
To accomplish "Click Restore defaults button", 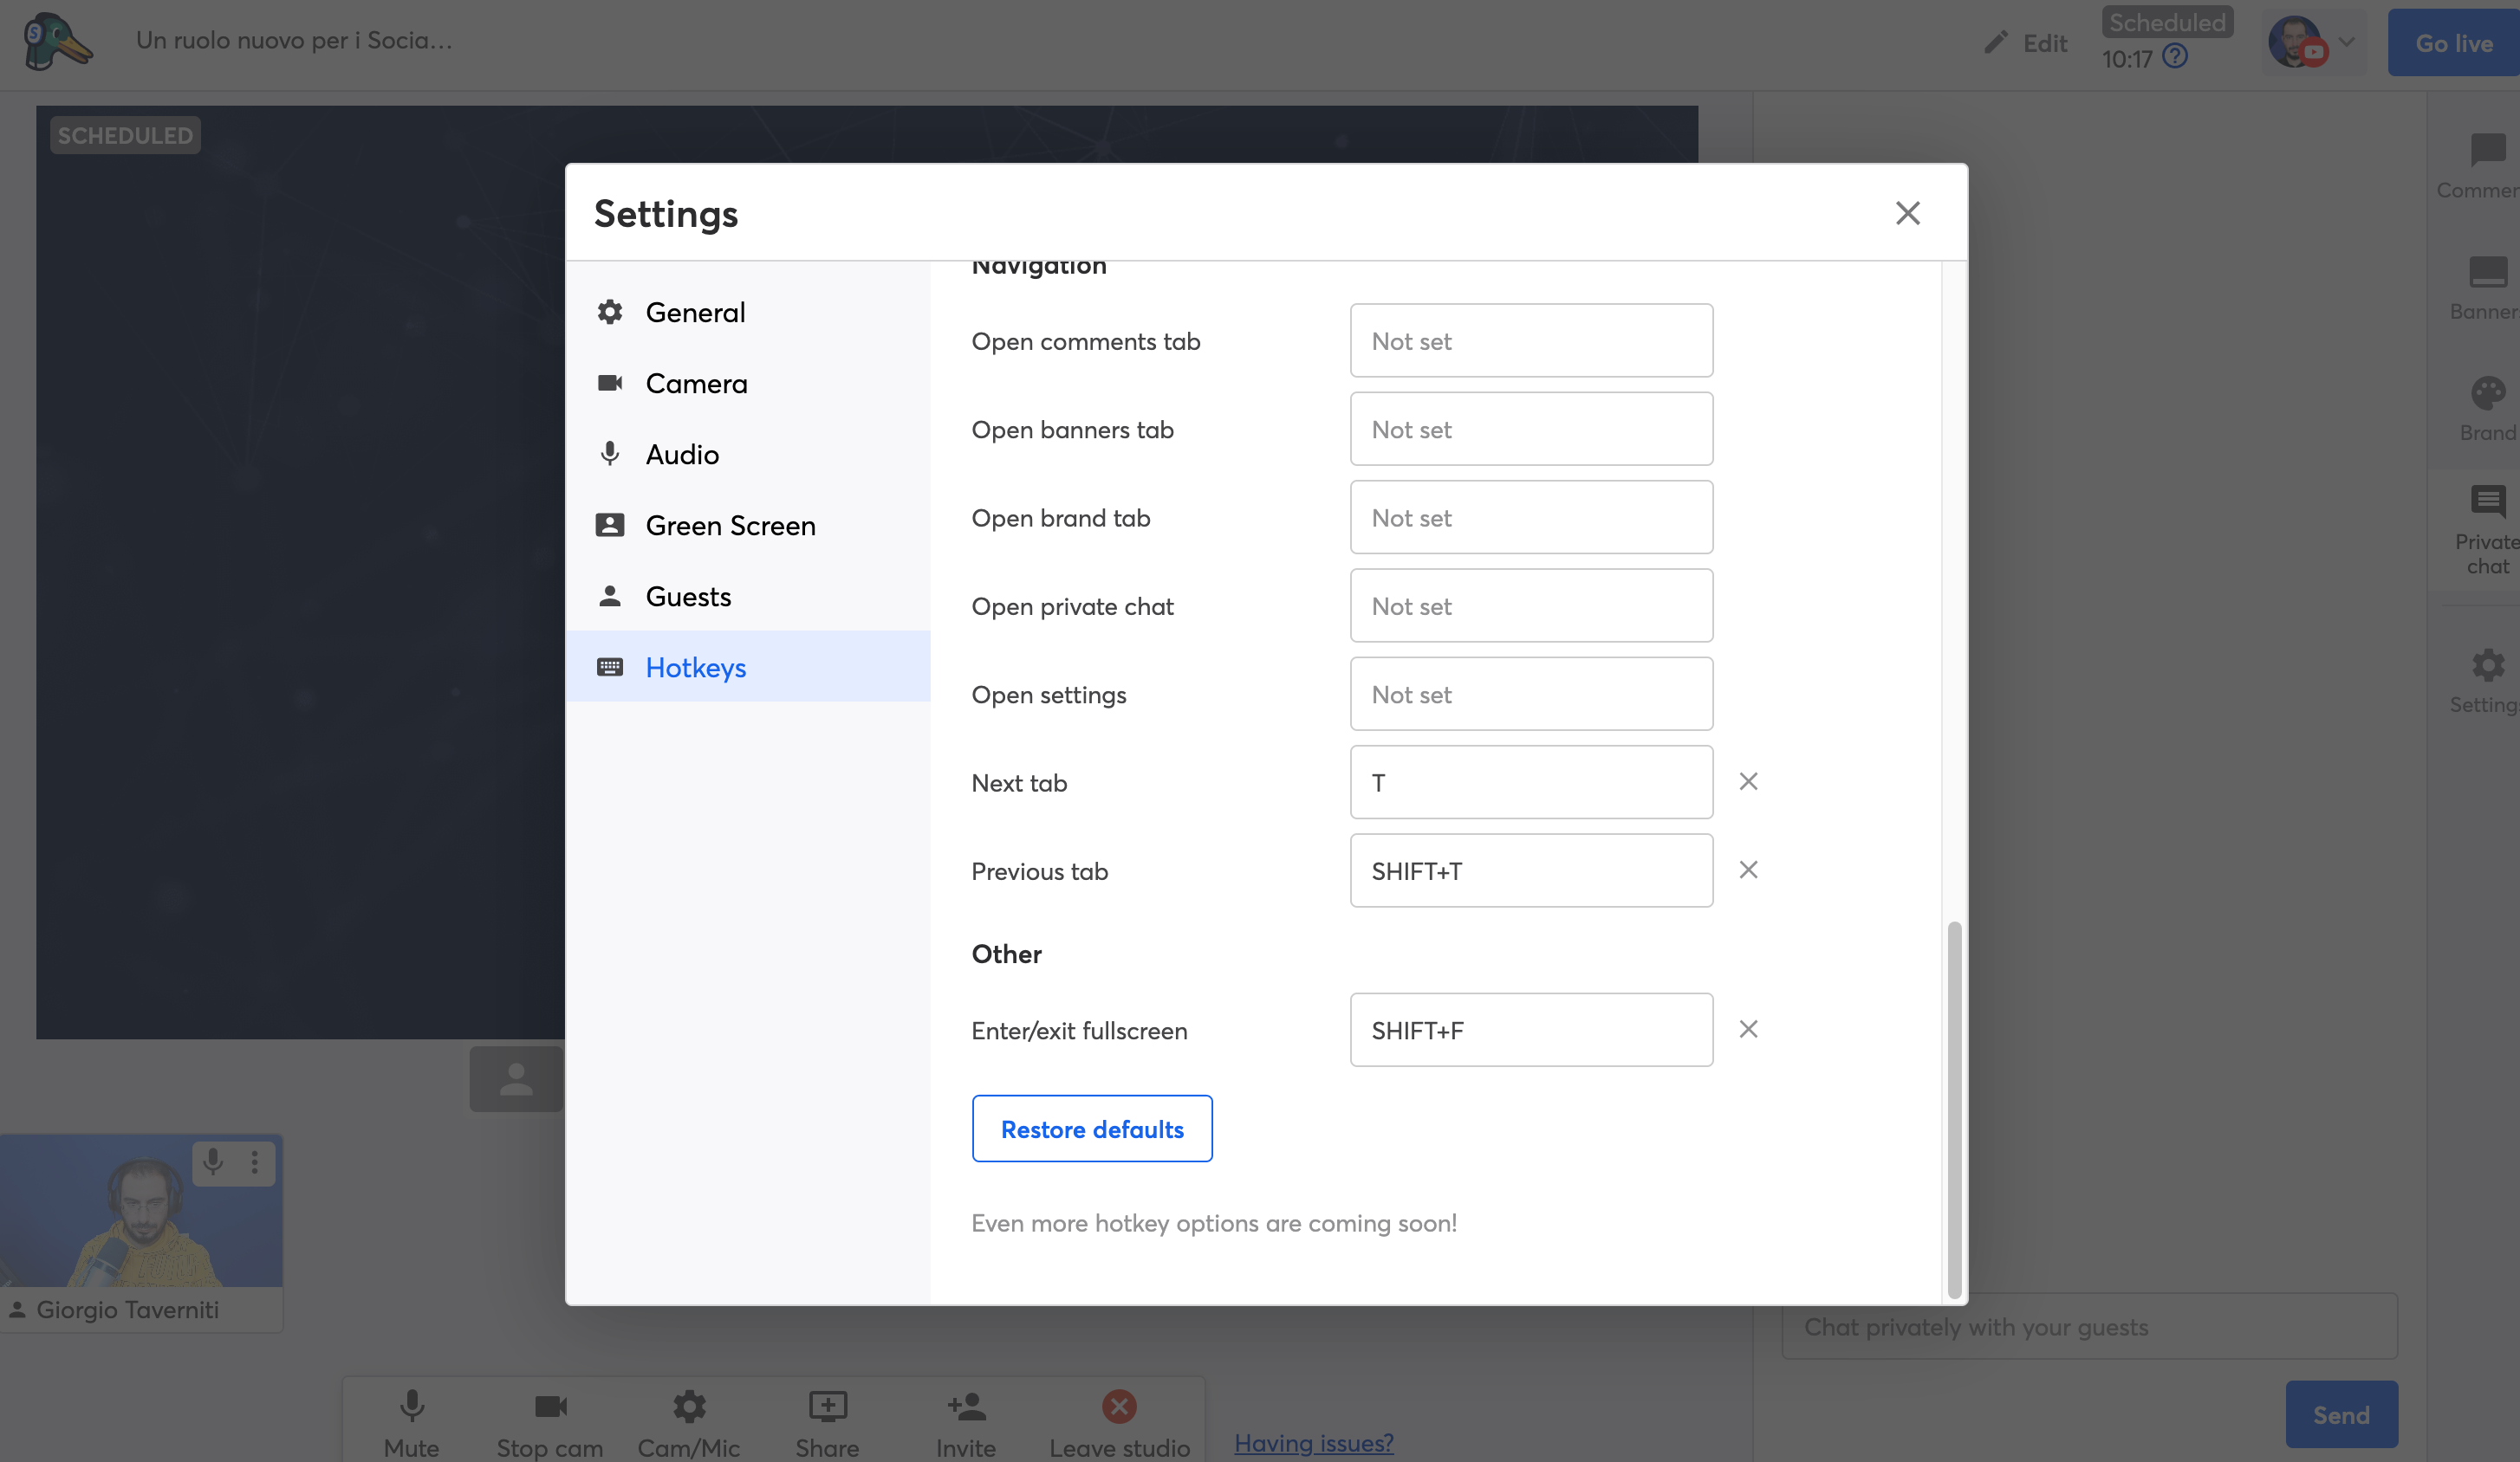I will [x=1090, y=1128].
